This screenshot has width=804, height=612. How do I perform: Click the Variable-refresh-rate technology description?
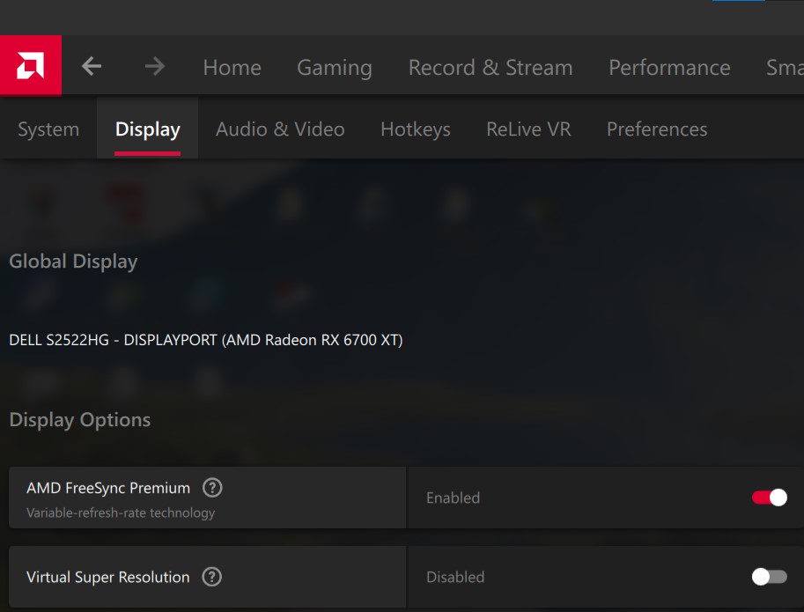(121, 512)
